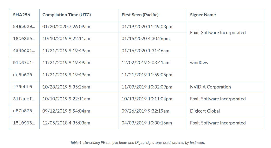Click the Table 1 caption text
This screenshot has width=271, height=148.
tap(137, 143)
